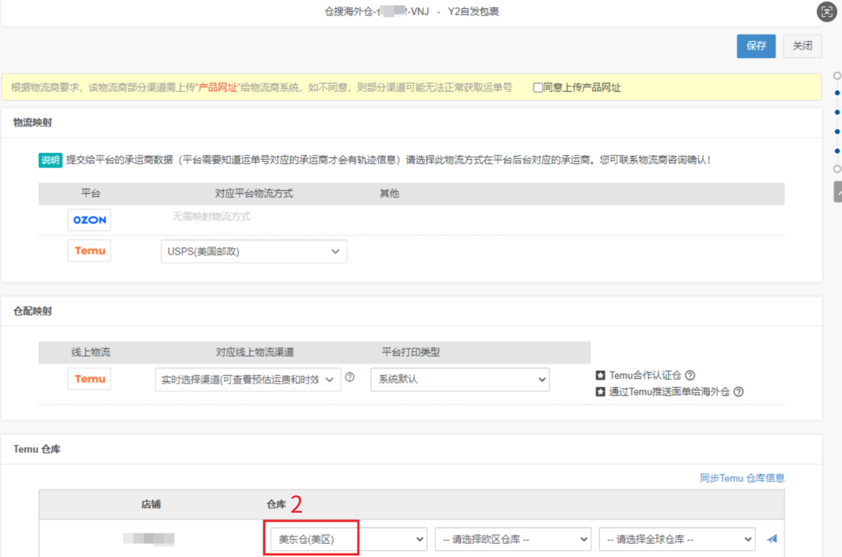Click help icon after 通过Temu推送面单给海外仓
Image resolution: width=842 pixels, height=557 pixels.
[x=738, y=391]
